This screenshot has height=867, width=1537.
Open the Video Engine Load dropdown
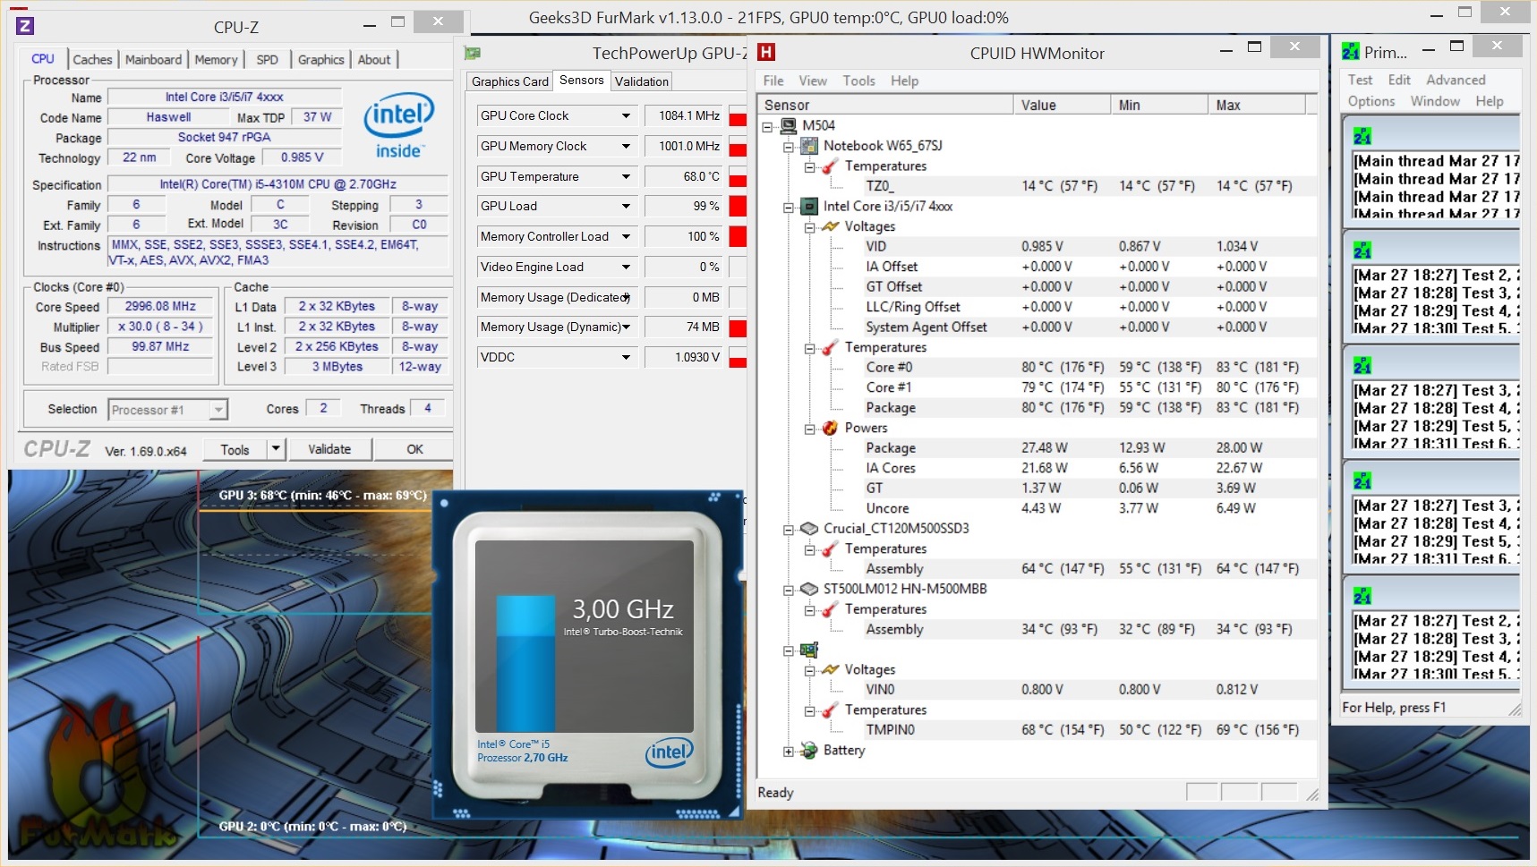click(626, 268)
